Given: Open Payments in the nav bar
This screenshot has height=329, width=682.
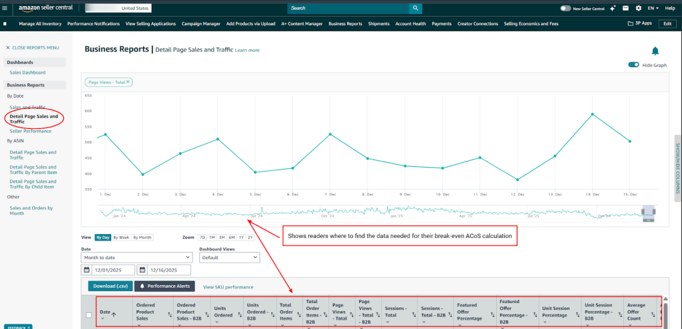Looking at the screenshot, I should point(442,24).
